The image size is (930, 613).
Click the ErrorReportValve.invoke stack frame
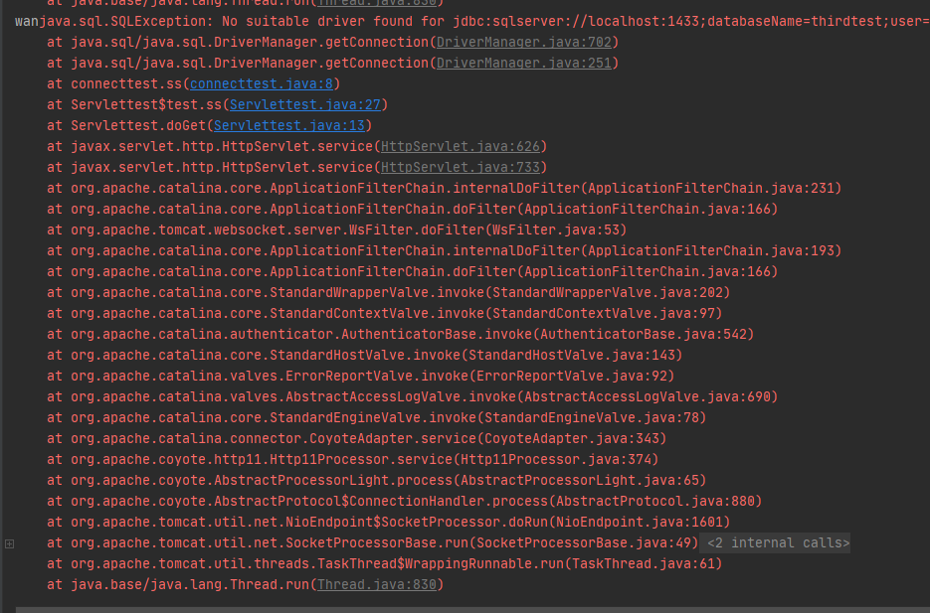pyautogui.click(x=361, y=377)
